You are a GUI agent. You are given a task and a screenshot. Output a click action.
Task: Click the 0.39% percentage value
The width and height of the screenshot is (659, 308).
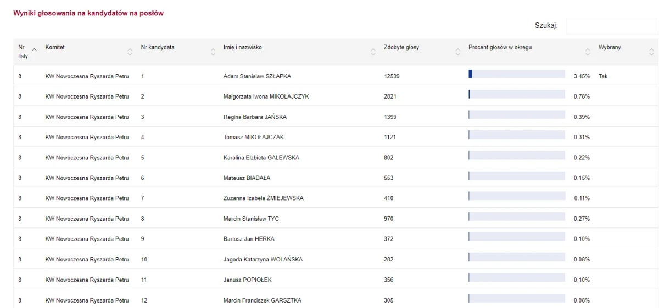(582, 117)
